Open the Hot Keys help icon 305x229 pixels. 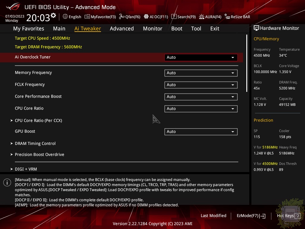tap(298, 216)
